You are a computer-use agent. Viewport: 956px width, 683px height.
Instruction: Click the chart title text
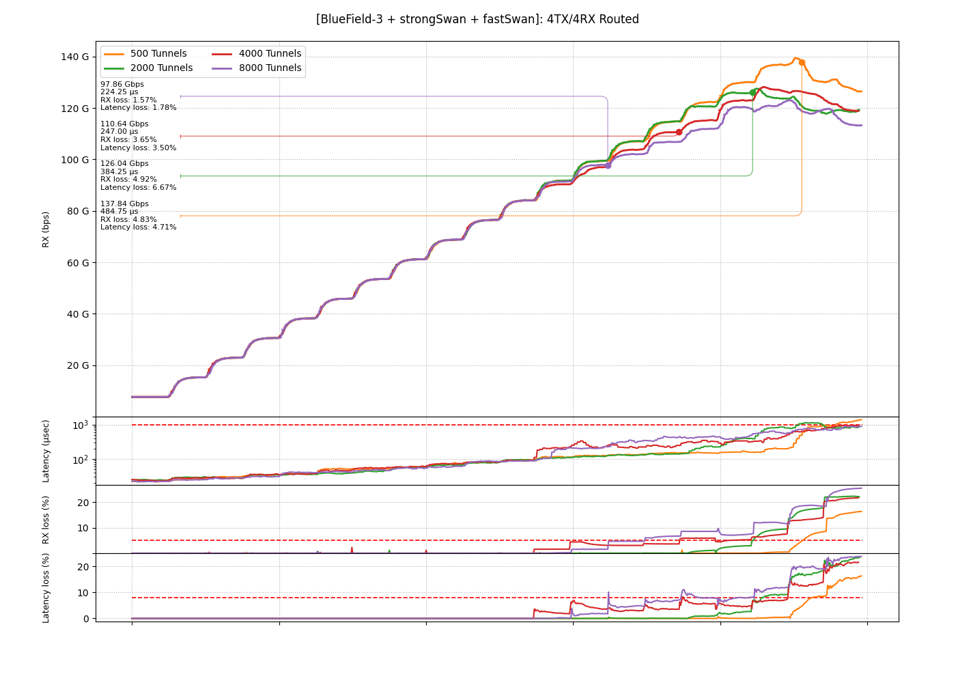click(477, 19)
